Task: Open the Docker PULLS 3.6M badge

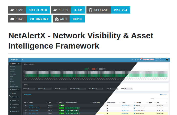Action: (68, 10)
